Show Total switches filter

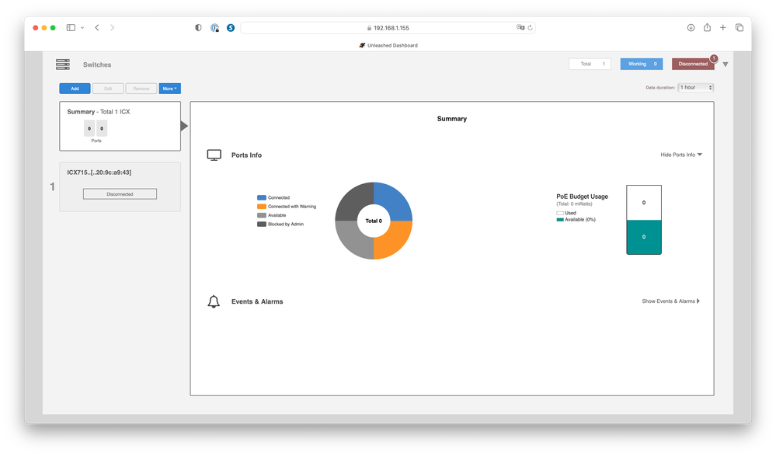[590, 64]
